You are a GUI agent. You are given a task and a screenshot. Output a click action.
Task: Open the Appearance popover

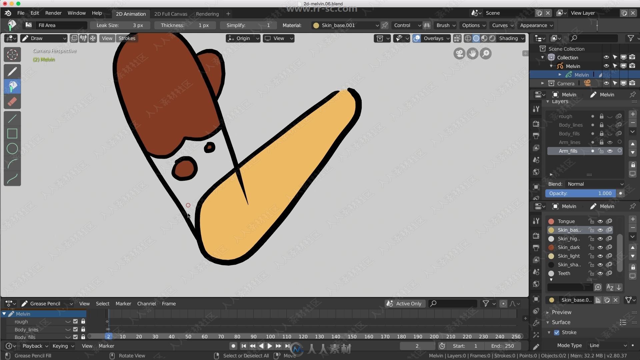(x=536, y=25)
